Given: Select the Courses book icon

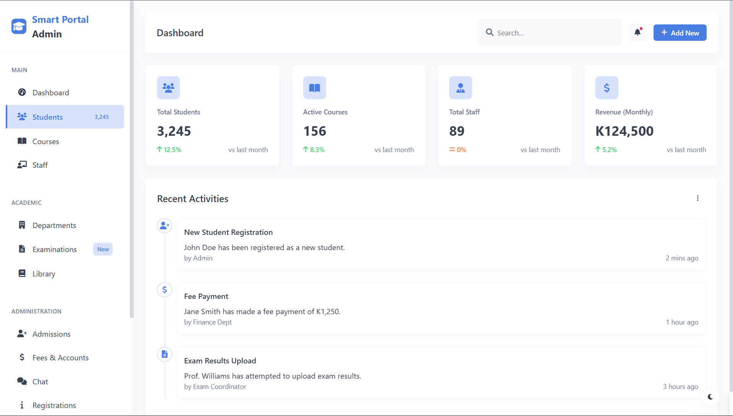Looking at the screenshot, I should pyautogui.click(x=22, y=141).
